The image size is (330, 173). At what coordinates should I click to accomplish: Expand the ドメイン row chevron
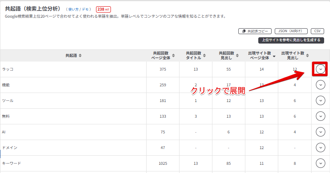[x=321, y=148]
